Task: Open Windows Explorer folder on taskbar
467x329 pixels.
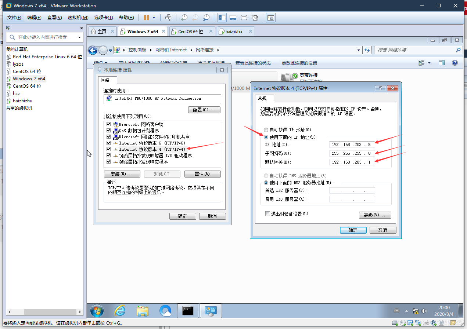Action: click(x=143, y=311)
